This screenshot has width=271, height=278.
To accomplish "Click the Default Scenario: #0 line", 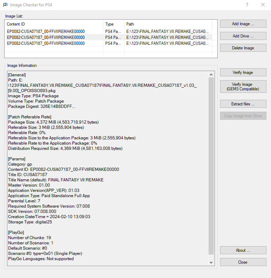I will coord(27,248).
